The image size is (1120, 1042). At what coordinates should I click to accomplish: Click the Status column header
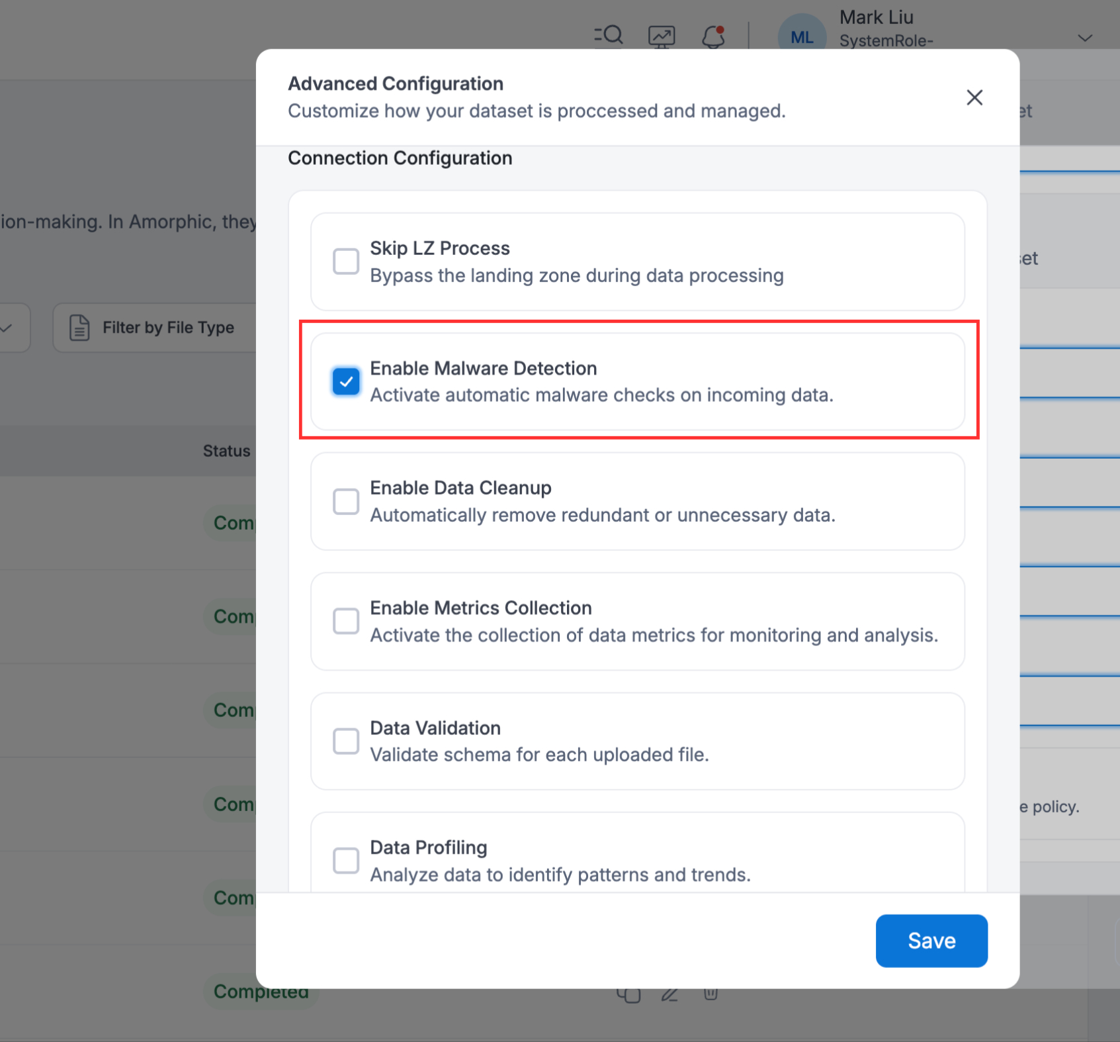226,451
